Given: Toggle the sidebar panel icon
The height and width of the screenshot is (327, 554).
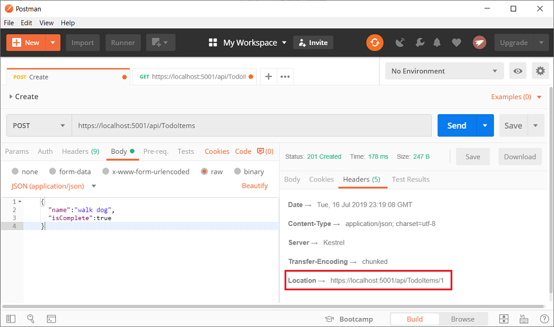Looking at the screenshot, I should click(11, 319).
